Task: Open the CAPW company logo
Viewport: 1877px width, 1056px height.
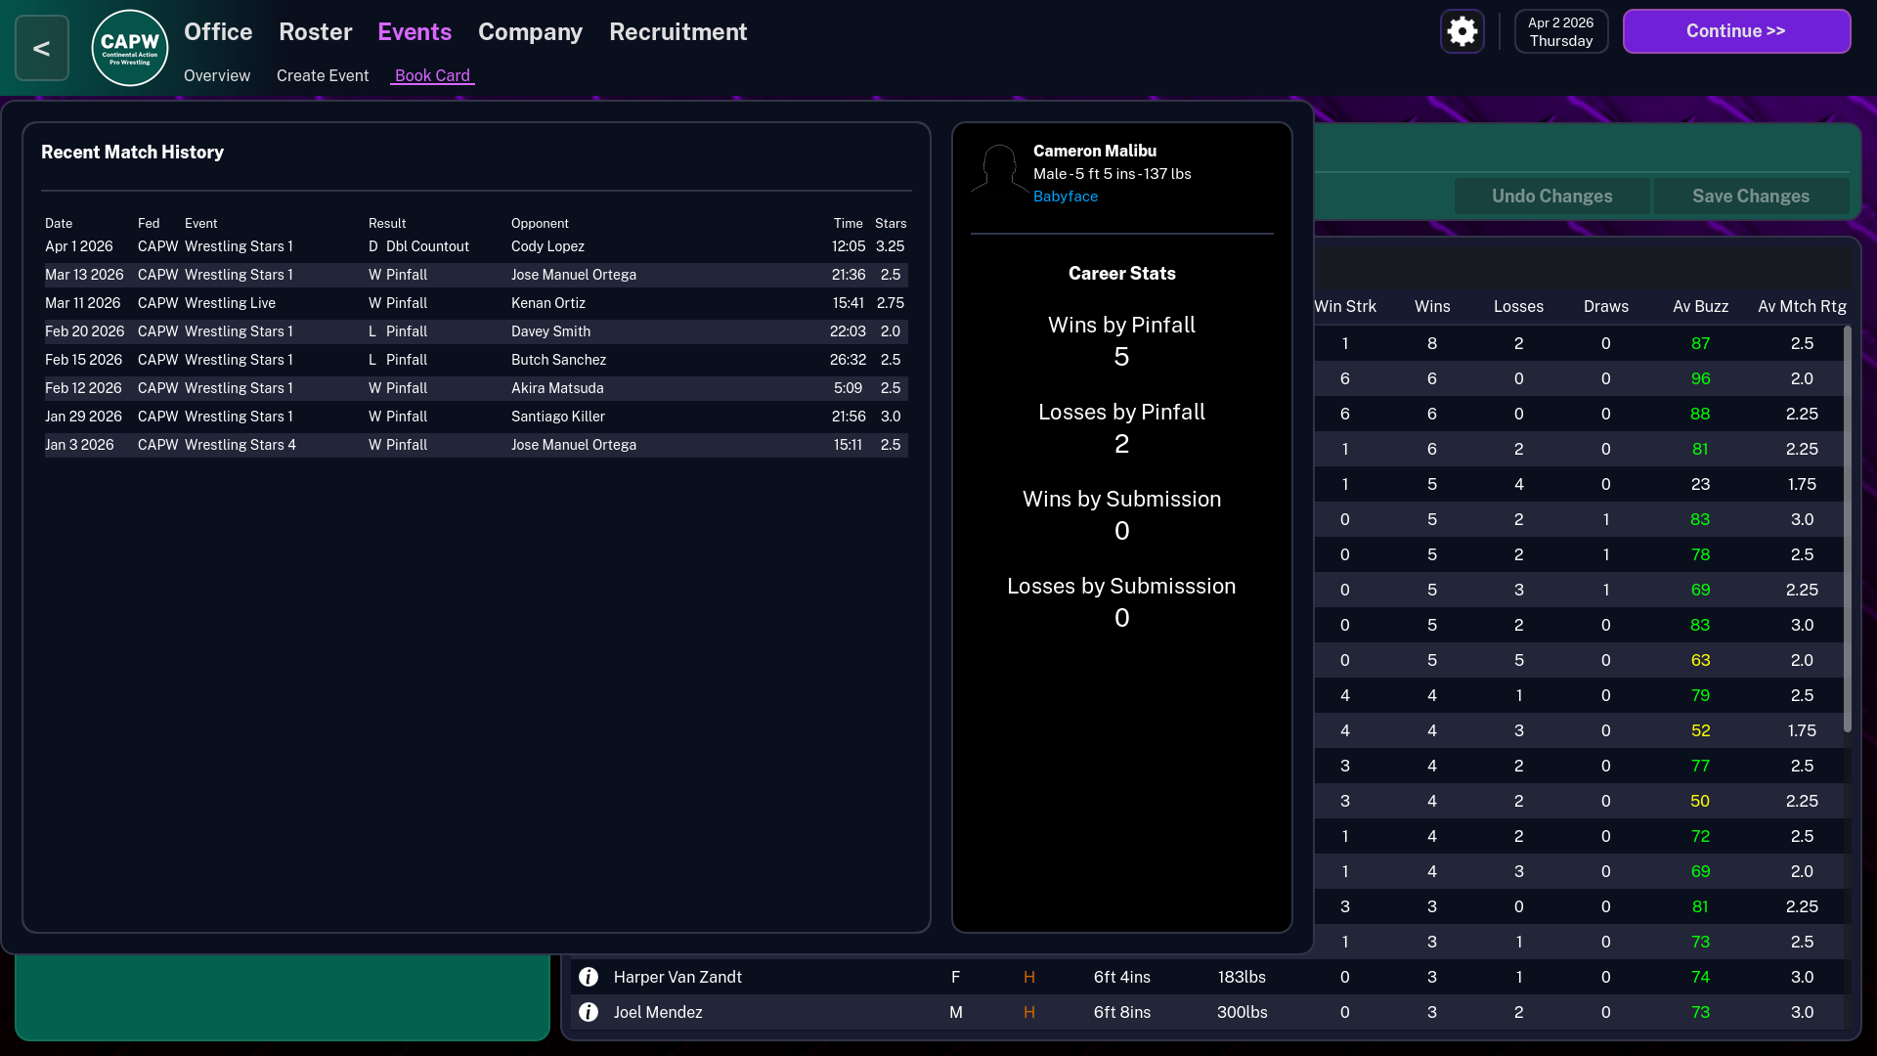Action: pos(130,48)
